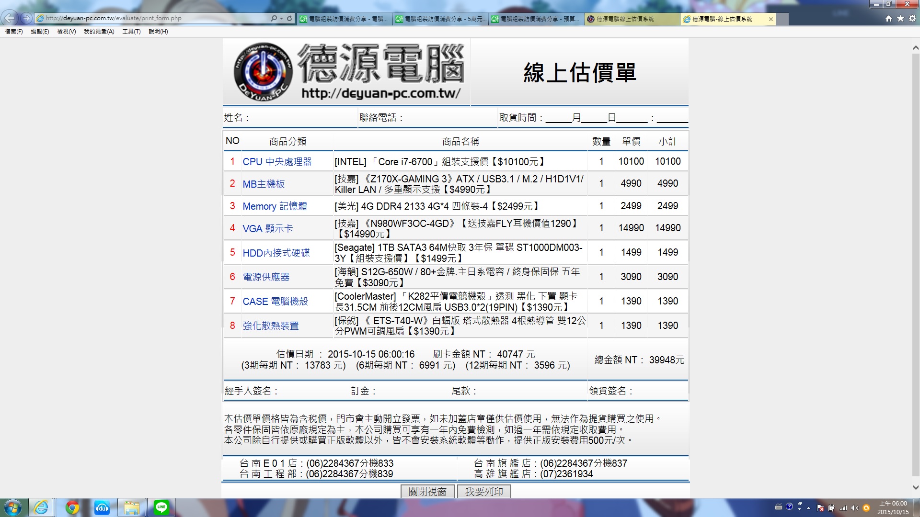Open File Explorer folder on taskbar
This screenshot has height=517, width=920.
[131, 507]
